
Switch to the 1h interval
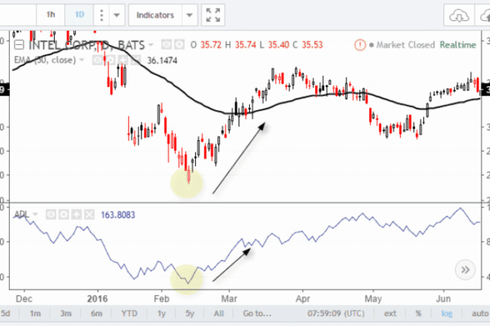pos(51,15)
